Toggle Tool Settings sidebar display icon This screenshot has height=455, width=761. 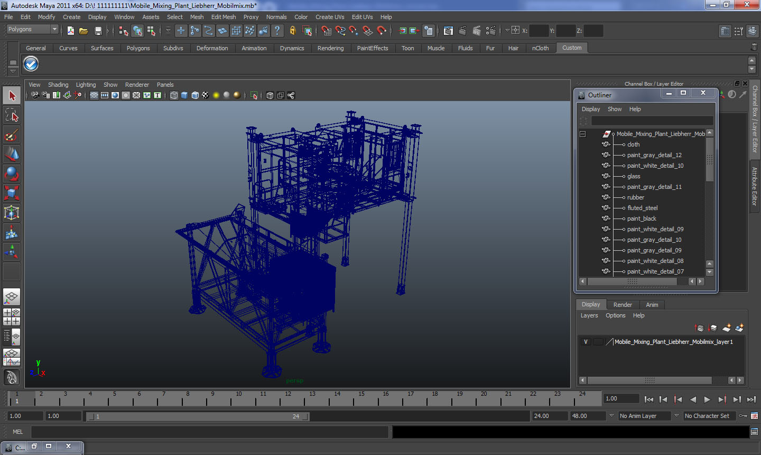[x=739, y=31]
